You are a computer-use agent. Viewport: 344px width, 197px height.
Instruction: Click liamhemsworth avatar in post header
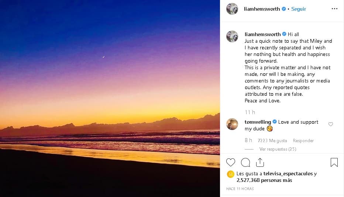point(232,9)
